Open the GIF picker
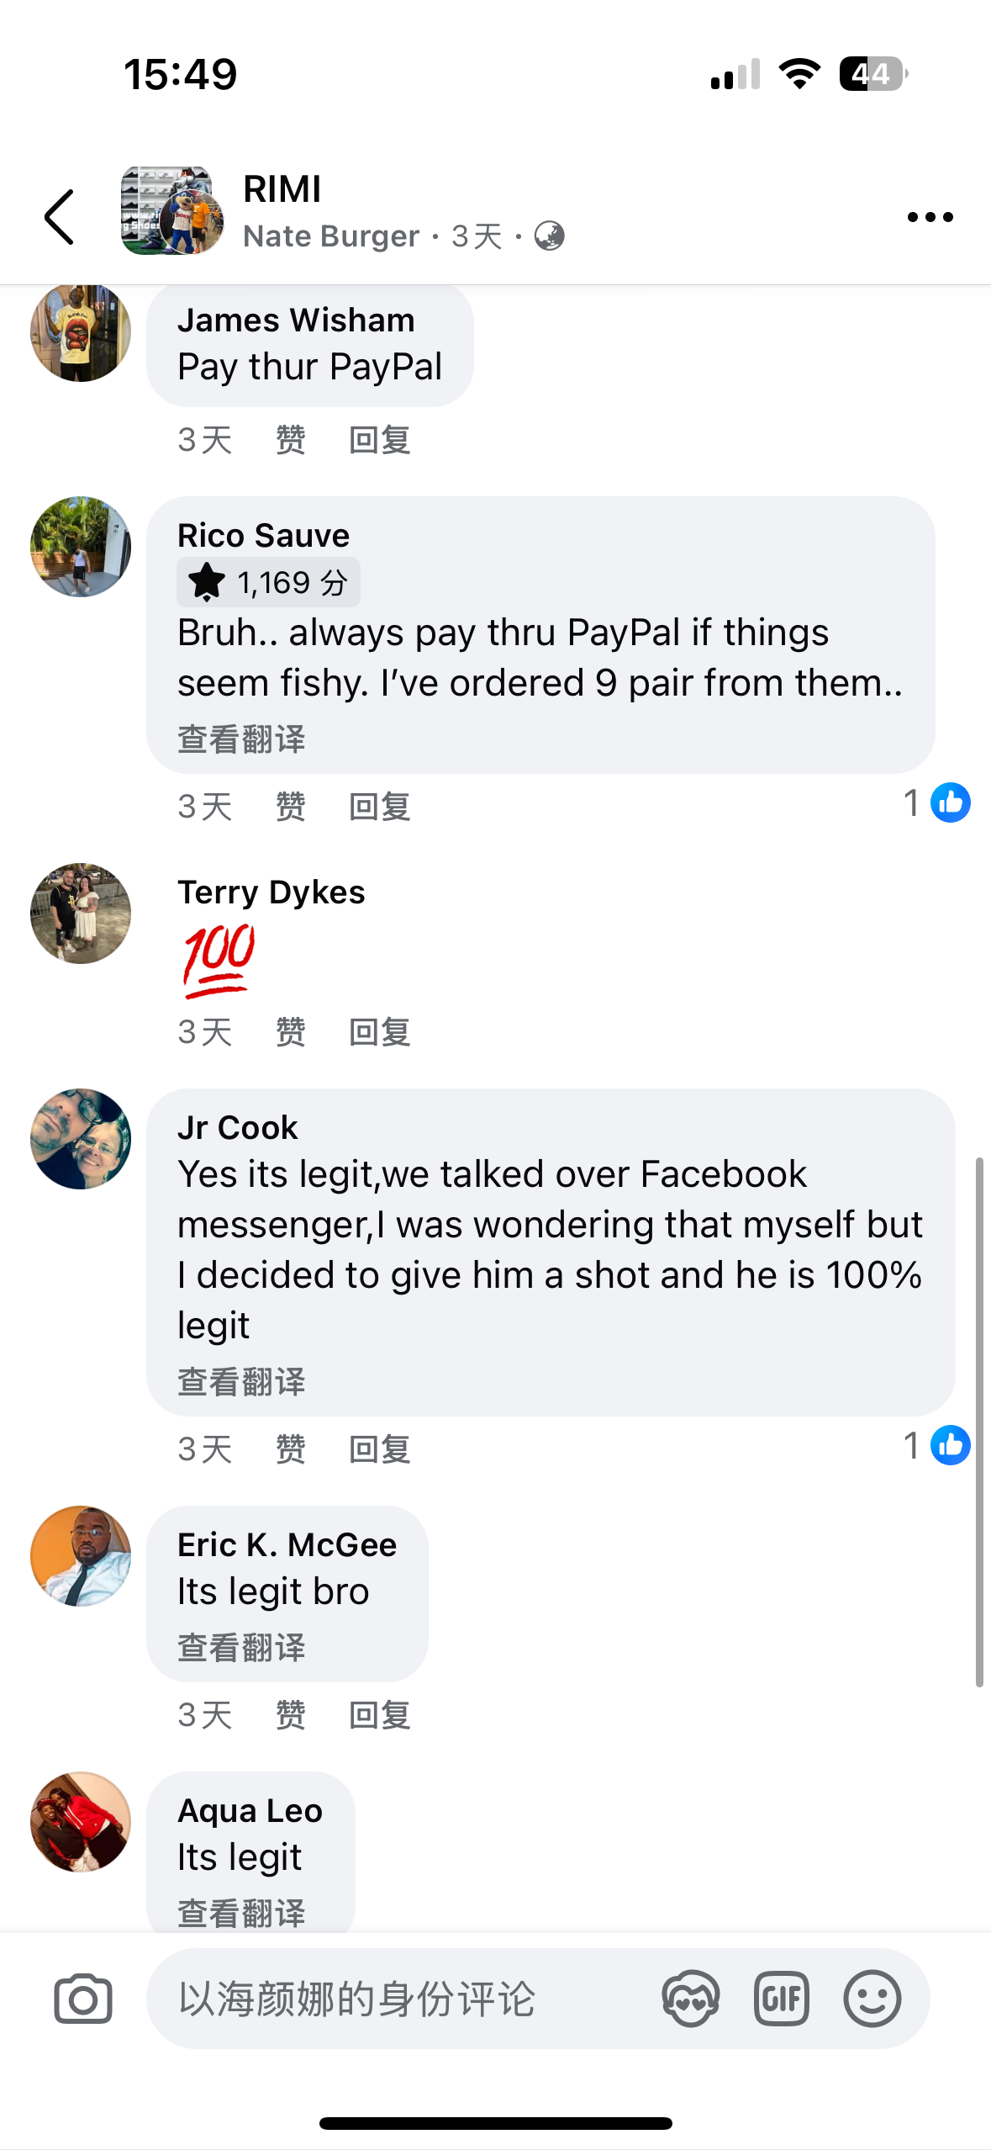 click(x=781, y=1999)
